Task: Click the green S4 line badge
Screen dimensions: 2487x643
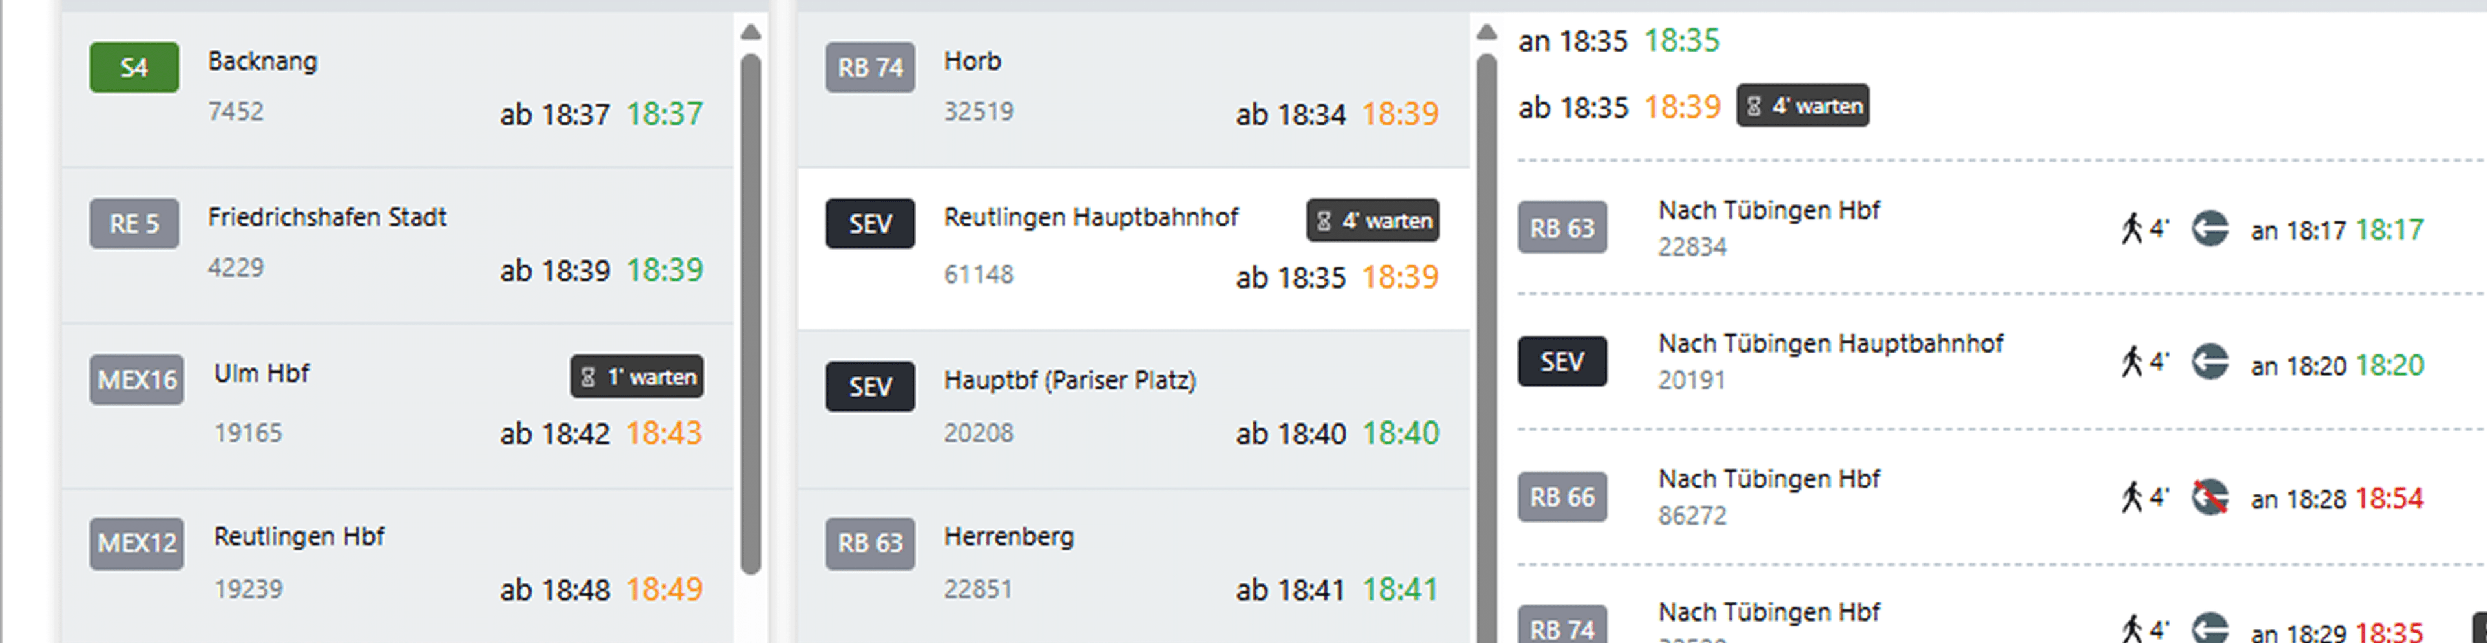Action: coord(134,67)
